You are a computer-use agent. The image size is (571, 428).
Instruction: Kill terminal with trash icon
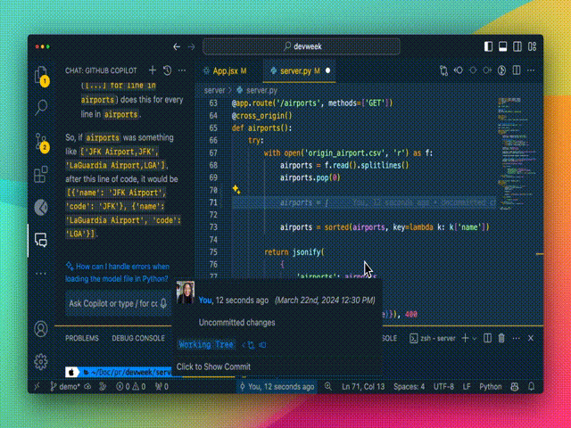[x=501, y=338]
